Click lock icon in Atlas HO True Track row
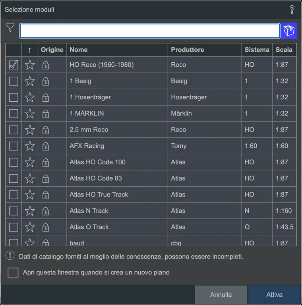This screenshot has height=305, width=302. point(46,195)
